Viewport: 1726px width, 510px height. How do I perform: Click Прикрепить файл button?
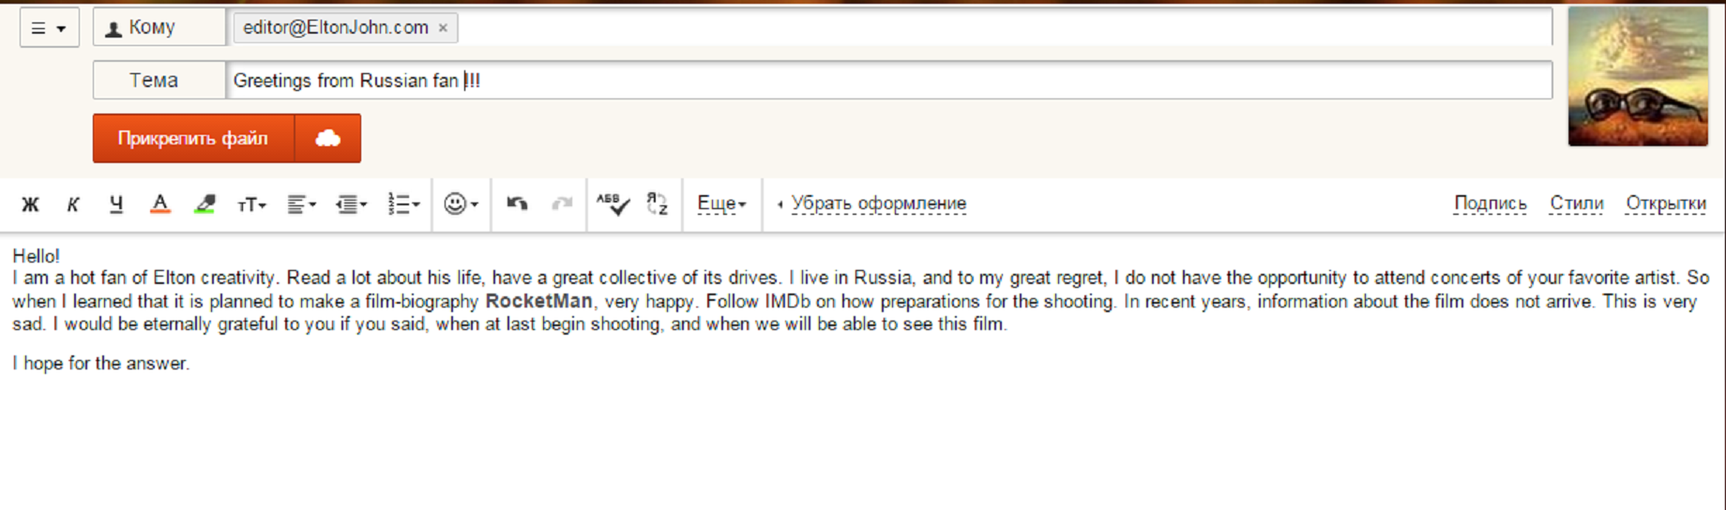[193, 139]
